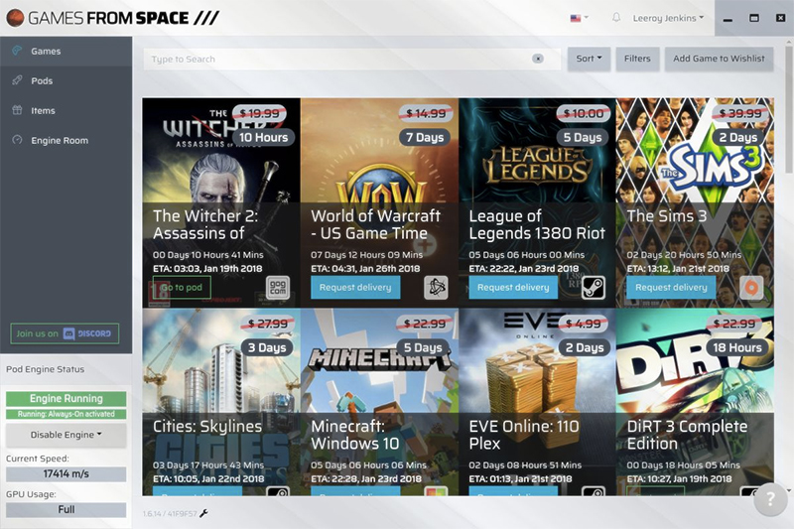This screenshot has height=529, width=794.
Task: Request delivery for World of Warcraft
Action: [x=355, y=288]
